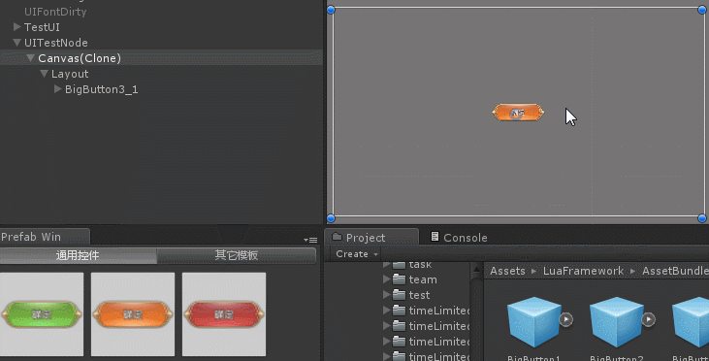Screen dimensions: 709x361
Task: Select the BigButton2 prefab cube icon
Action: (616, 322)
